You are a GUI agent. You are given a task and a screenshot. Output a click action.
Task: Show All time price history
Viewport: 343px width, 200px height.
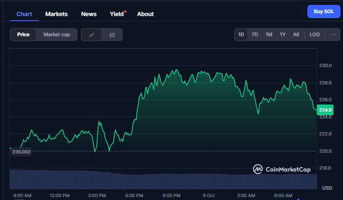coord(296,35)
